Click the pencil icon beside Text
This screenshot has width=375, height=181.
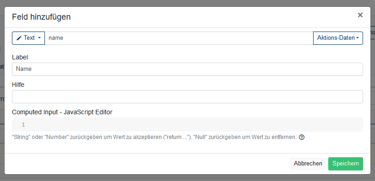click(19, 38)
